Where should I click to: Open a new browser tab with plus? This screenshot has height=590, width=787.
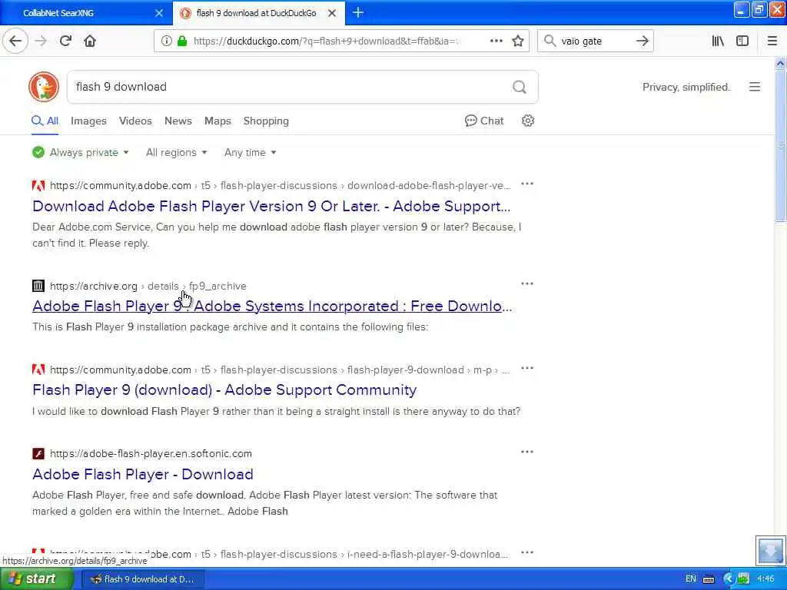click(x=358, y=12)
